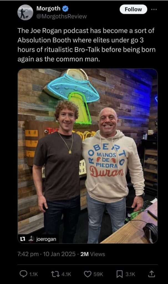The height and width of the screenshot is (284, 168).
Task: Tap the reply speech bubble icon
Action: [x=23, y=274]
